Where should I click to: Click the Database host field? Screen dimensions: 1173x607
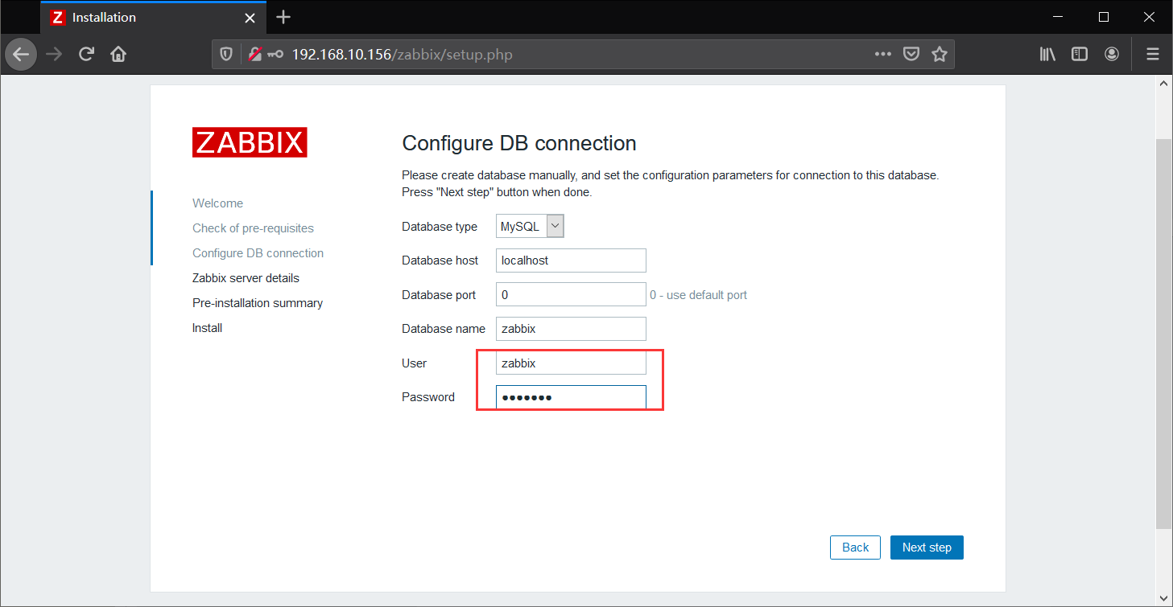[571, 260]
